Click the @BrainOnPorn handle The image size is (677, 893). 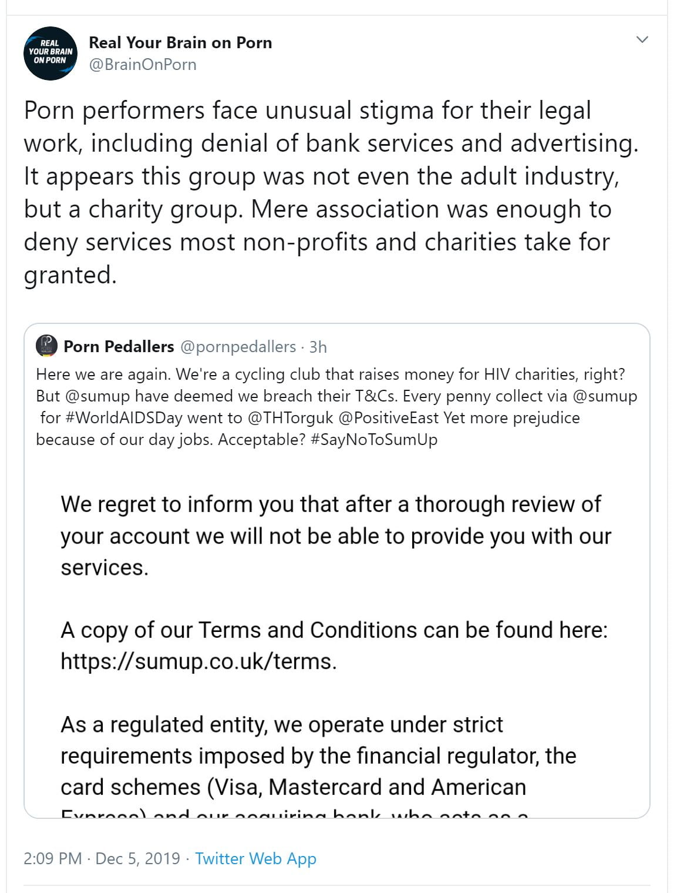click(142, 64)
